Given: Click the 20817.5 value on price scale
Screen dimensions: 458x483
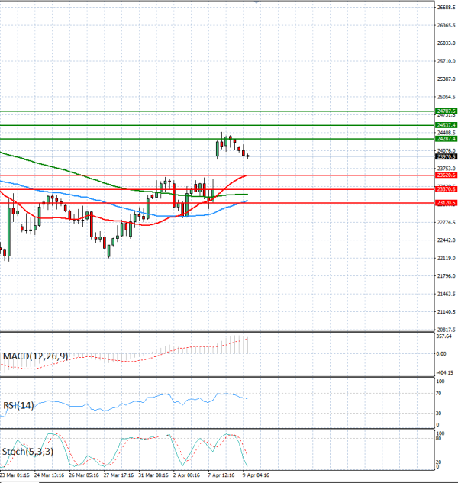Looking at the screenshot, I should pyautogui.click(x=446, y=330).
